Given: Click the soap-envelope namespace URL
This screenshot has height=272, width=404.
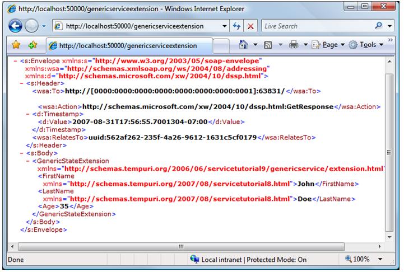Looking at the screenshot, I should (x=177, y=61).
